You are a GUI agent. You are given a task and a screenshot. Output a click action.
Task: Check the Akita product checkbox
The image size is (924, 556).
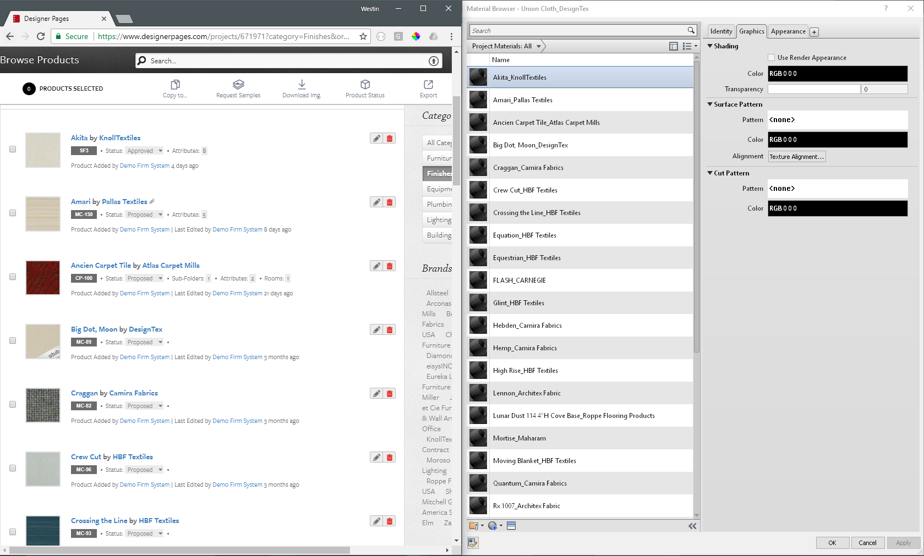tap(13, 149)
